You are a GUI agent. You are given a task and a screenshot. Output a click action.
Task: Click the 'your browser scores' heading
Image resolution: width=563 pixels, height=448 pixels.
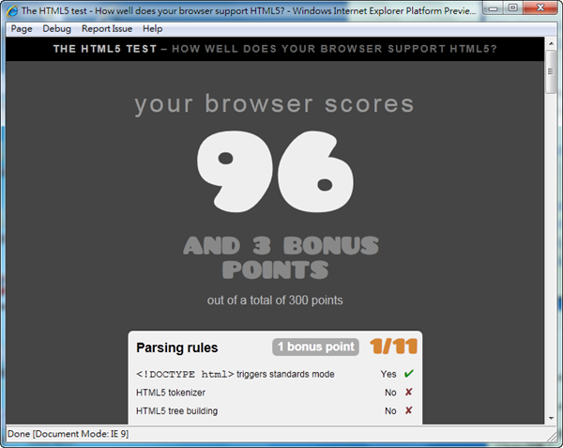tap(274, 104)
